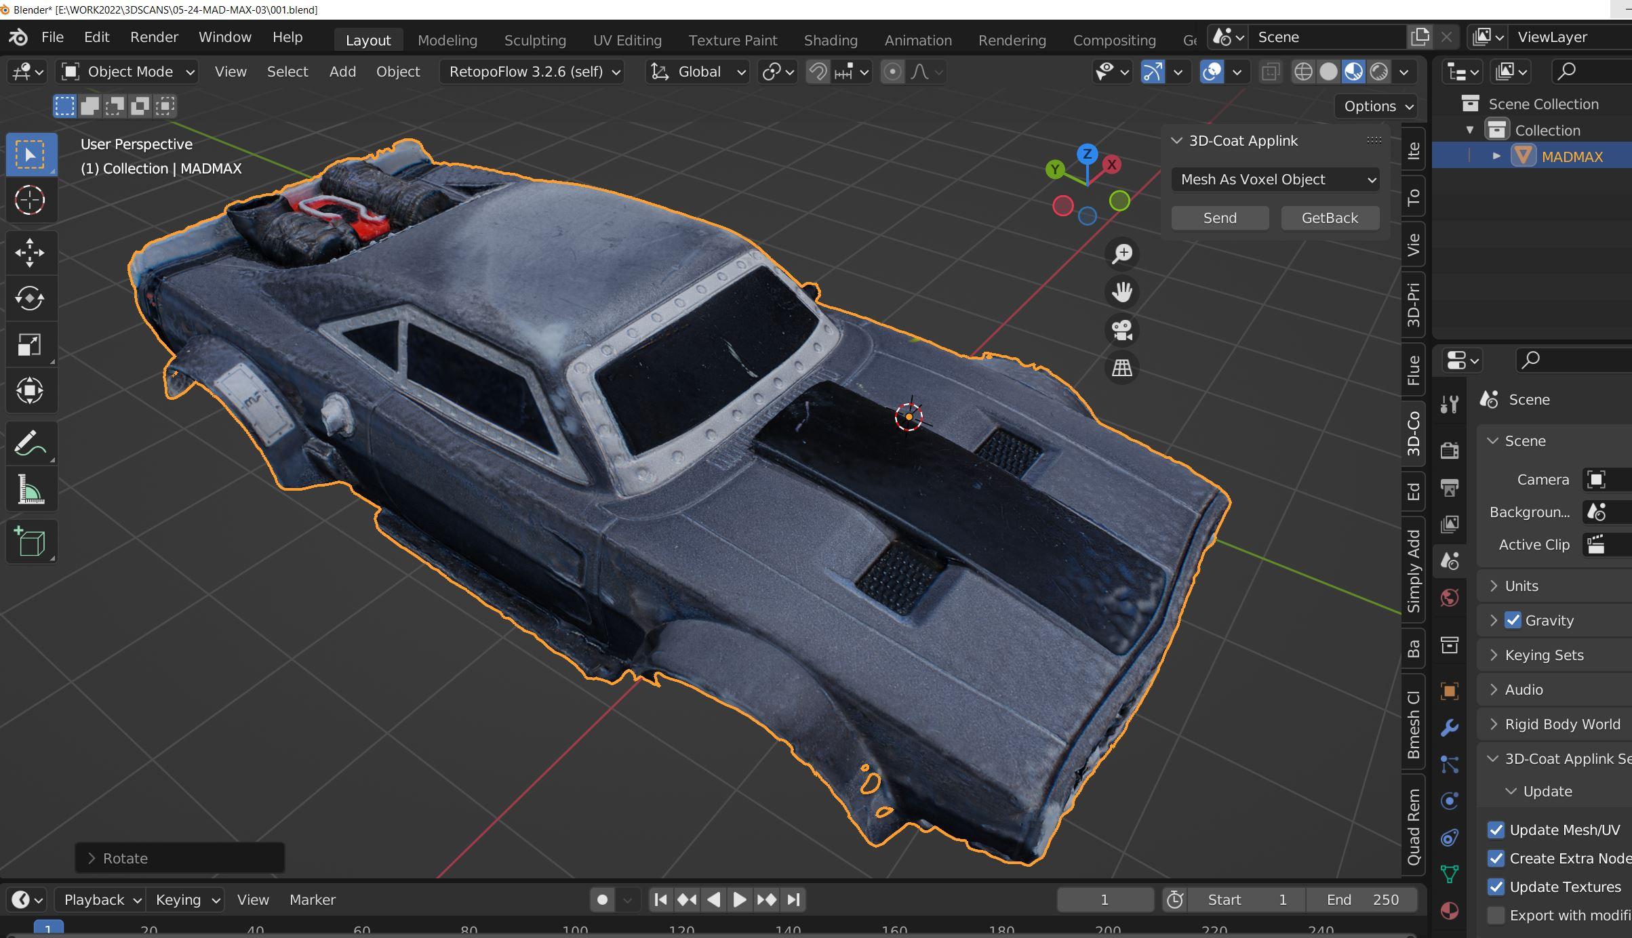
Task: Open the viewport Add menu
Action: coord(342,72)
